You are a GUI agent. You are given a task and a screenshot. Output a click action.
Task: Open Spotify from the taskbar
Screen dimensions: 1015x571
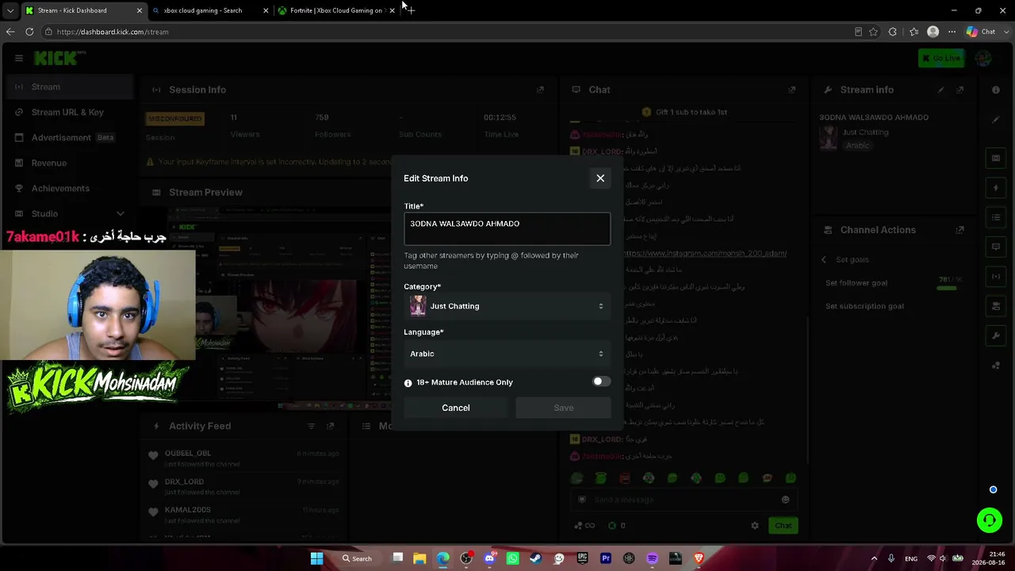(652, 558)
